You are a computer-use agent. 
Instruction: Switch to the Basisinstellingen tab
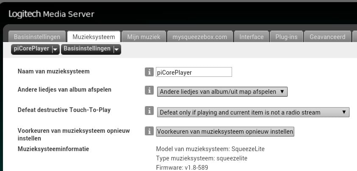pyautogui.click(x=37, y=37)
